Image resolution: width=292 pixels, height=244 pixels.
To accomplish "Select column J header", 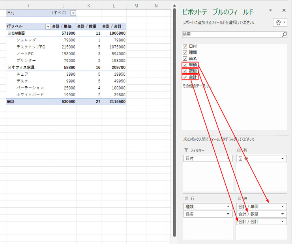I will (64, 6).
